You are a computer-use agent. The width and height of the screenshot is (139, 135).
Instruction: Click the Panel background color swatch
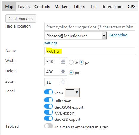(70, 93)
